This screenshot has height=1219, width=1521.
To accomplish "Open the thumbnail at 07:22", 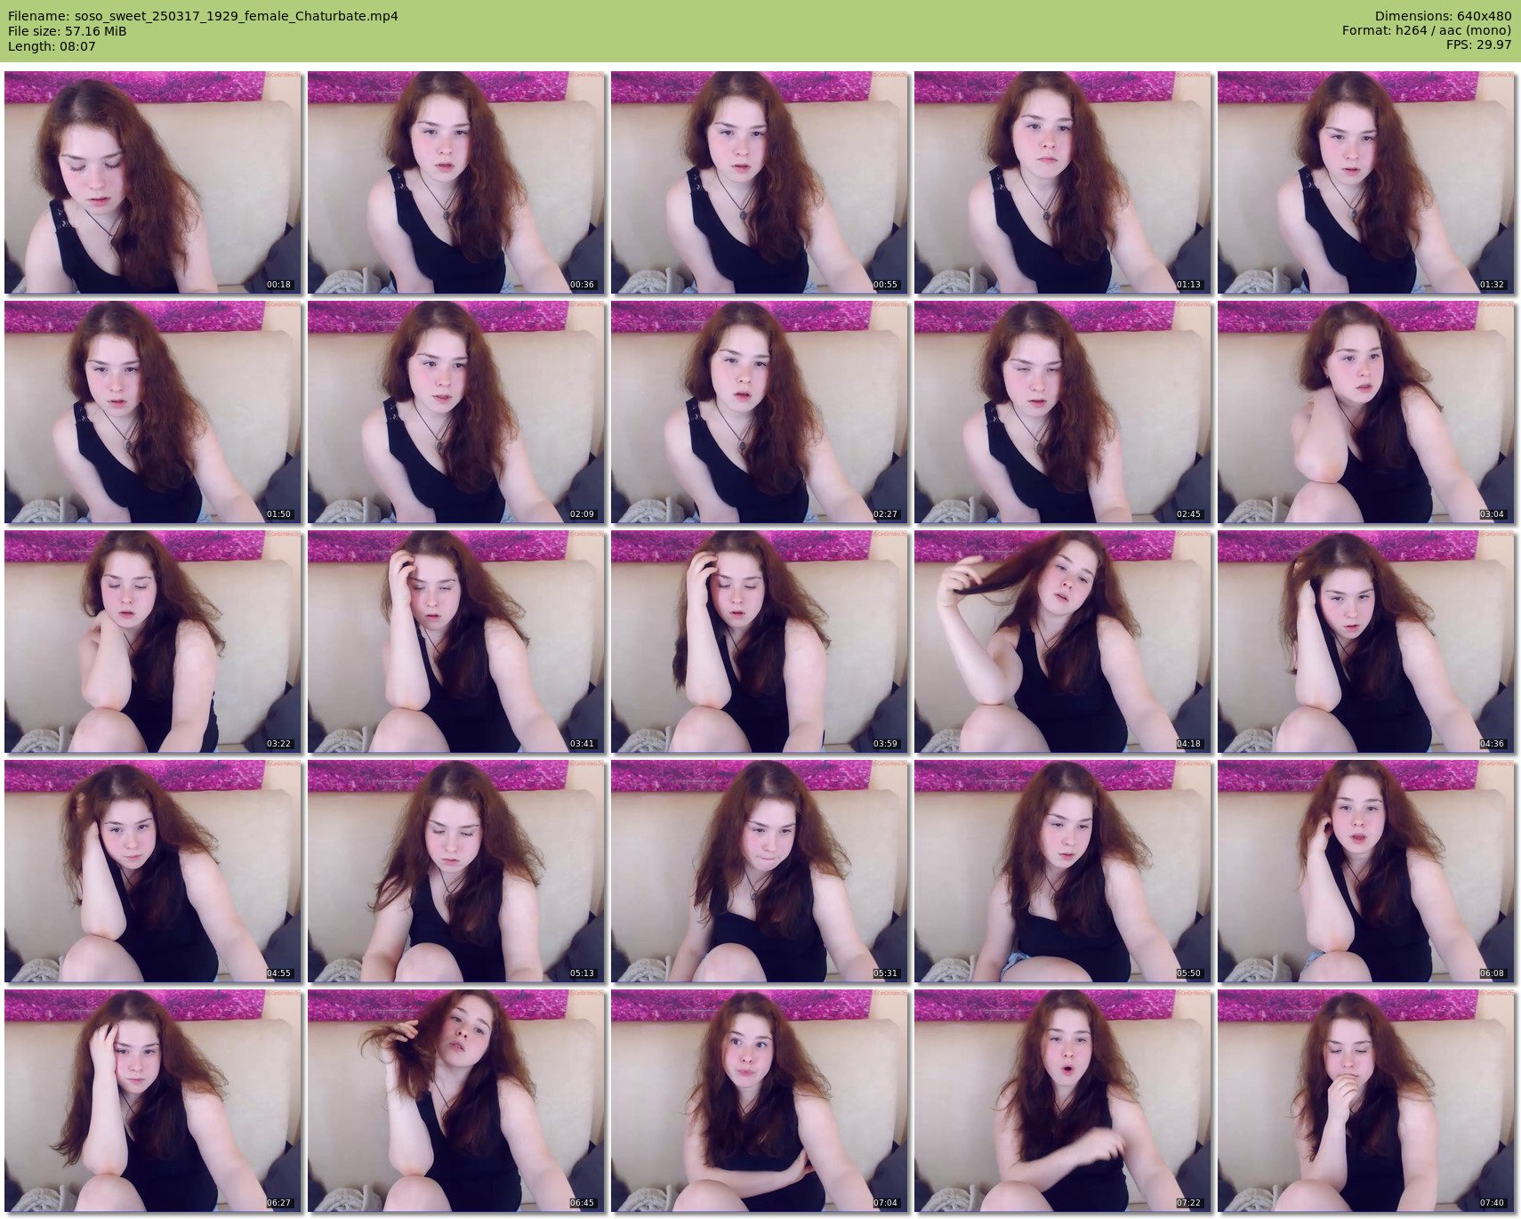I will coord(1062,1101).
